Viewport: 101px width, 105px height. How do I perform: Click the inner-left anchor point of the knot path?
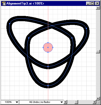pyautogui.click(x=29, y=38)
